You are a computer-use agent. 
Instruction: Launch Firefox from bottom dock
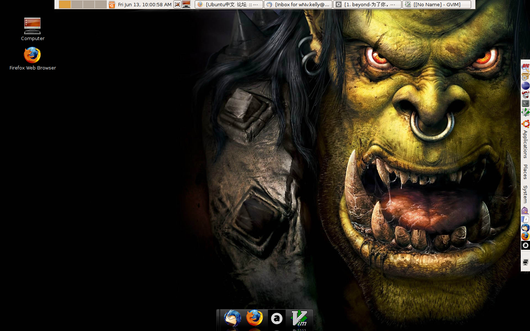point(254,318)
